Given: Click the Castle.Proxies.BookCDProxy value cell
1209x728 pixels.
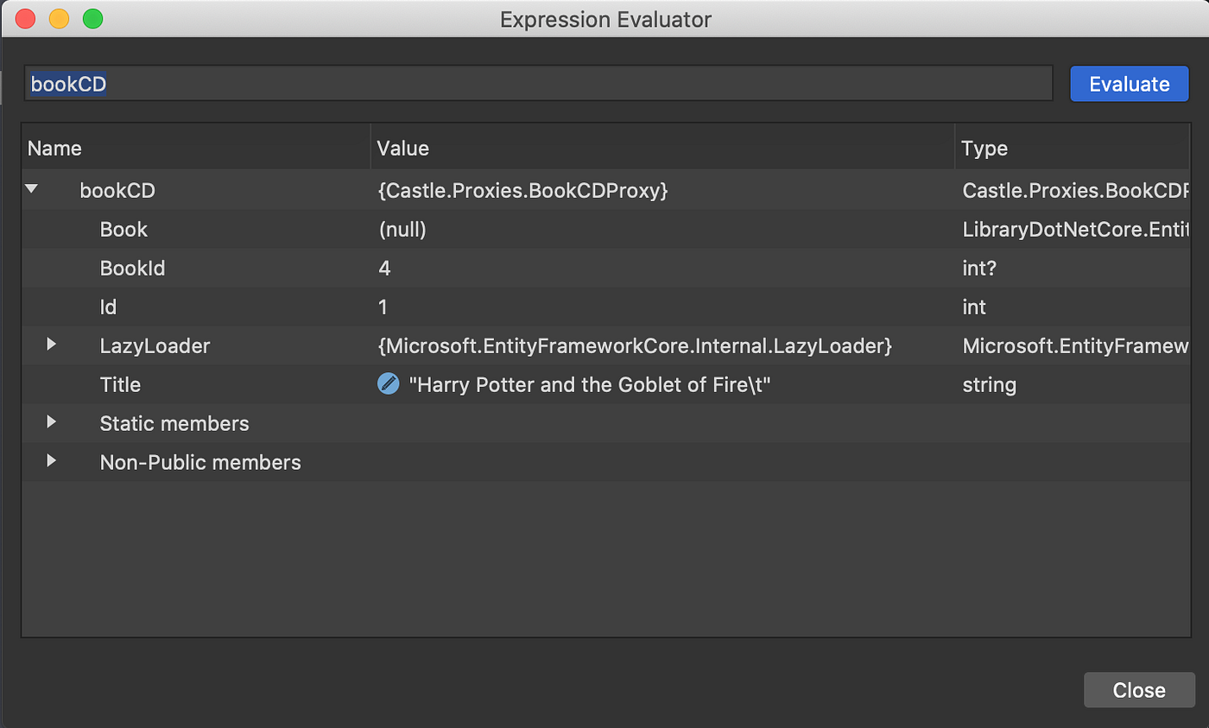Looking at the screenshot, I should click(x=523, y=191).
